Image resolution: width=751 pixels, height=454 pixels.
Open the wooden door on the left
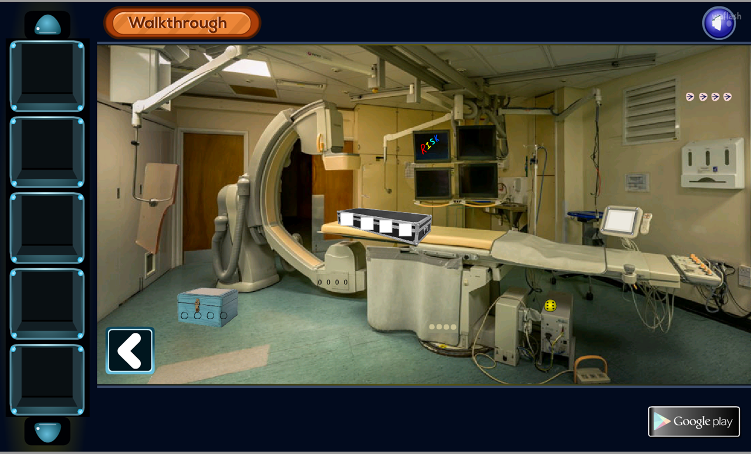(x=212, y=192)
